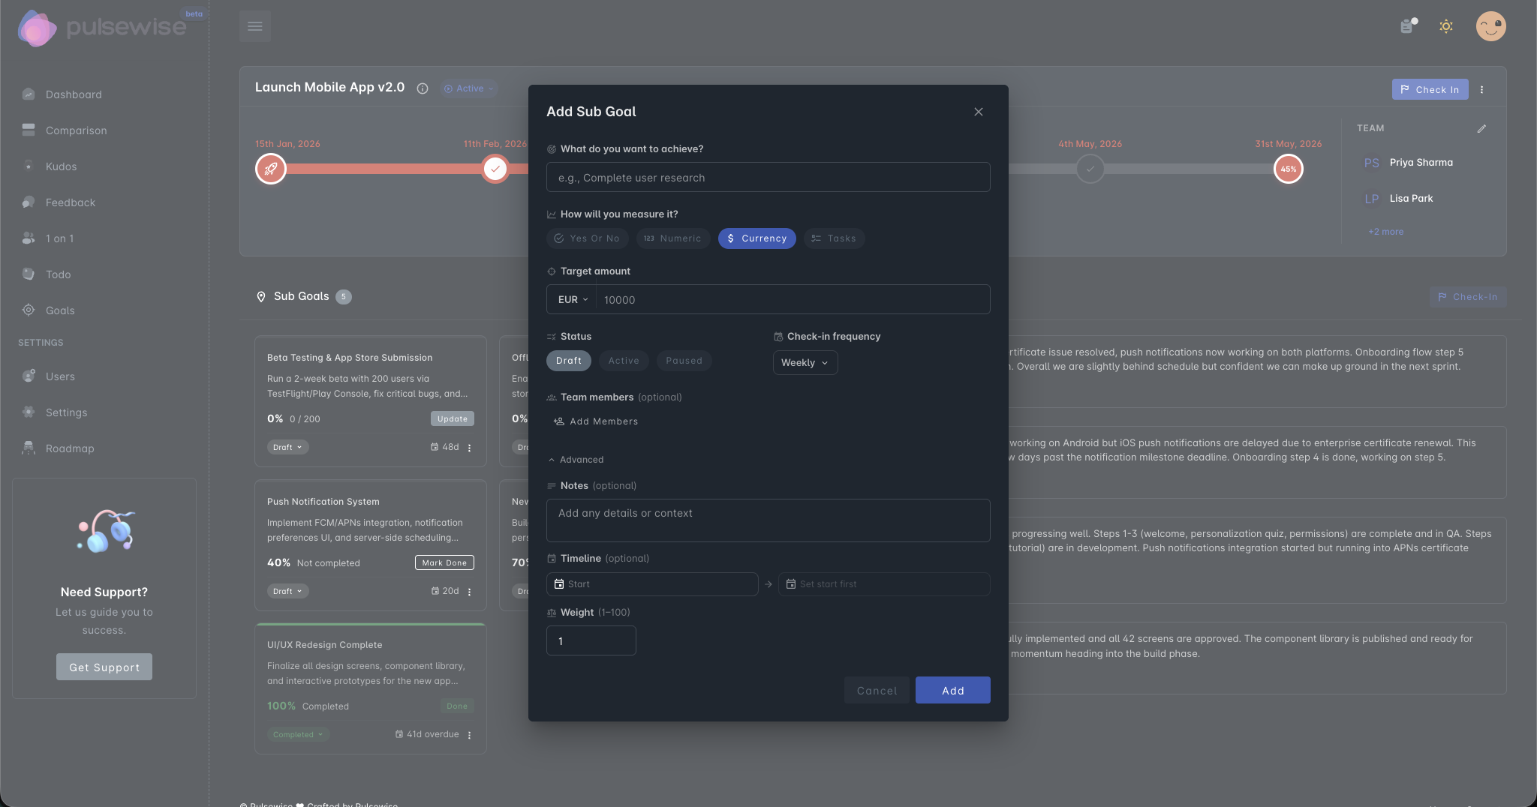Collapse the Advanced section
This screenshot has height=807, width=1537.
[x=576, y=460]
